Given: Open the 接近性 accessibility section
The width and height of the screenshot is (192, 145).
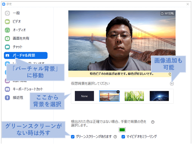Looking at the screenshot, I should point(18,98).
